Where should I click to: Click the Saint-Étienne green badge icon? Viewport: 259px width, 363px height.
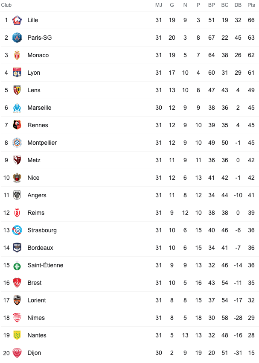[17, 265]
